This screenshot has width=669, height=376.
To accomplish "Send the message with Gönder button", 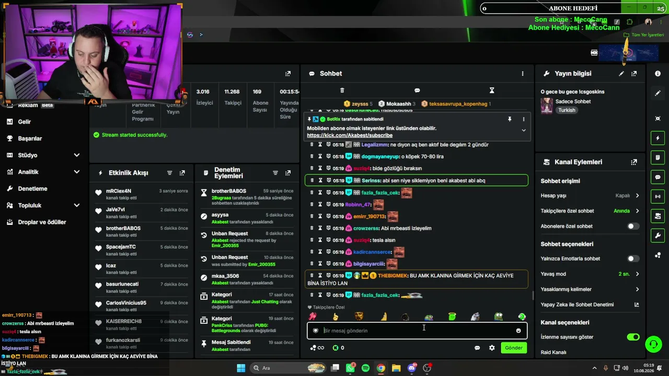I will click(513, 348).
